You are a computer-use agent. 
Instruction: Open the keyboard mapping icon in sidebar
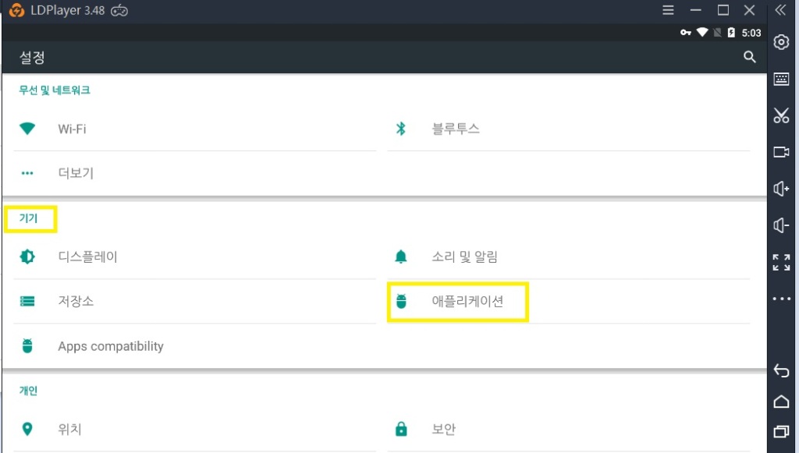781,79
